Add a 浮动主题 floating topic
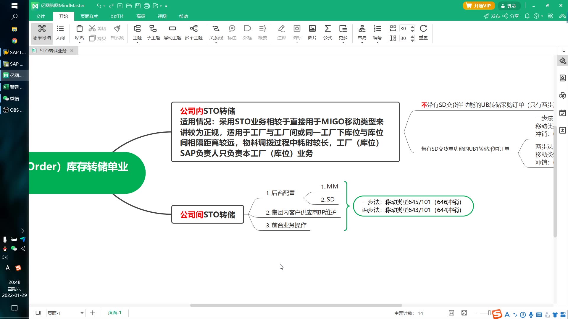 tap(172, 32)
